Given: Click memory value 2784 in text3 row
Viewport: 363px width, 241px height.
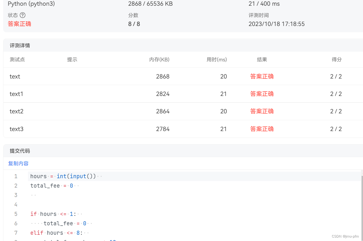Looking at the screenshot, I should (x=163, y=129).
